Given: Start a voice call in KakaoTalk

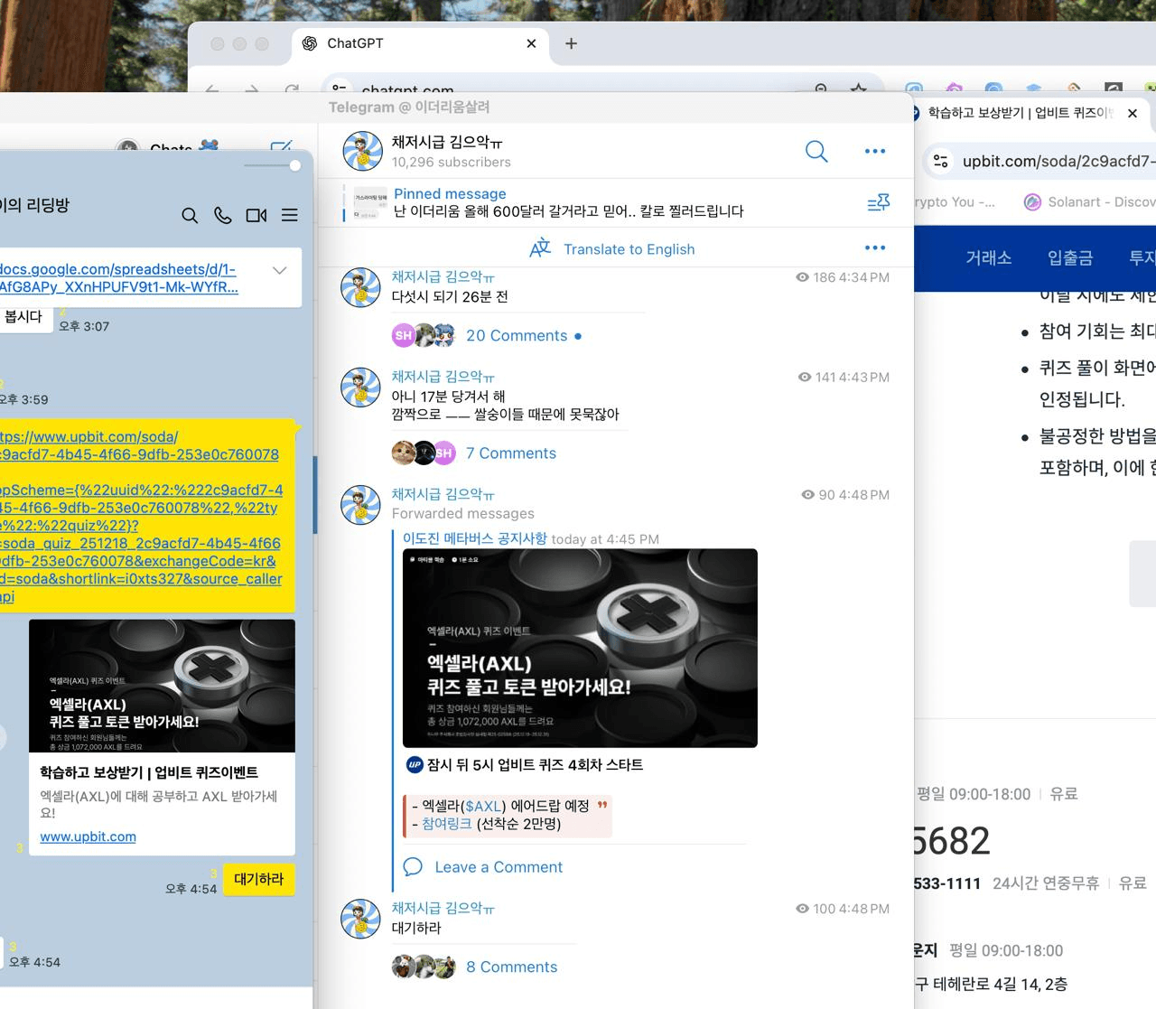Looking at the screenshot, I should [222, 215].
